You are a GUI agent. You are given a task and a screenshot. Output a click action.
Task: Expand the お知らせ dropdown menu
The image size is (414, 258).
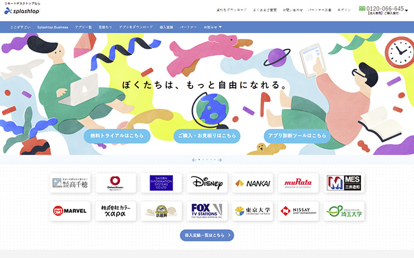(x=213, y=27)
